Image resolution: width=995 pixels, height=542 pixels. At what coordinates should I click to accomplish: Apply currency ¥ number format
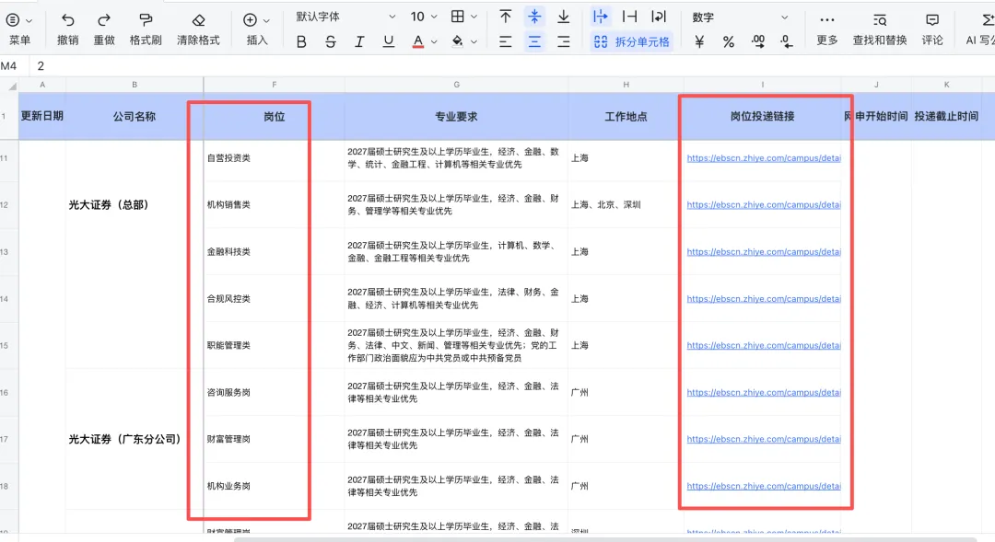coord(699,41)
